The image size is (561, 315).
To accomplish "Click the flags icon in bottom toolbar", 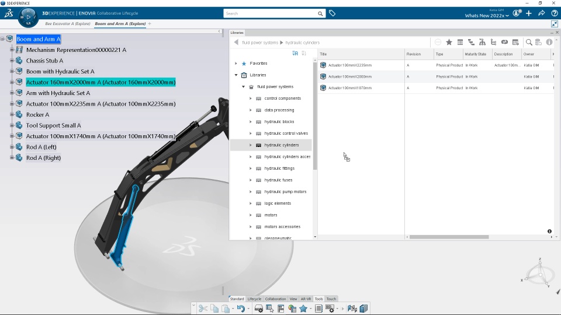I will click(352, 309).
